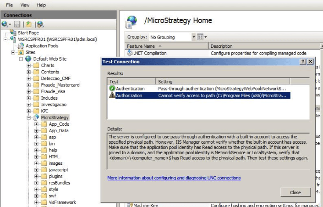The height and width of the screenshot is (207, 323).
Task: Expand the Charts folder
Action: pos(29,66)
